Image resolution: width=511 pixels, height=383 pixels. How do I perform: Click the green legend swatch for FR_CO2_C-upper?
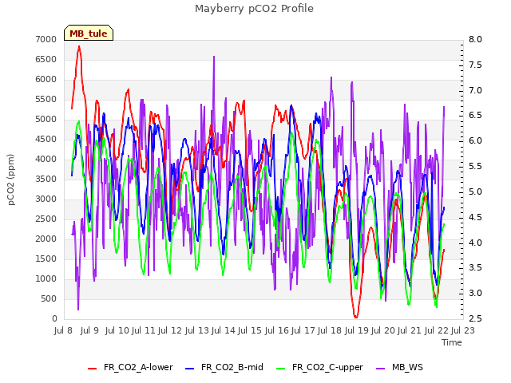pyautogui.click(x=280, y=369)
